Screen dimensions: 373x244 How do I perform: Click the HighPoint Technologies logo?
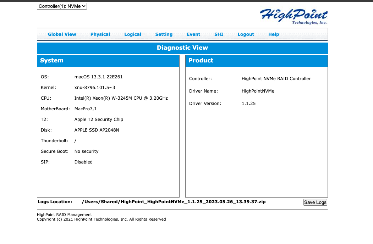point(294,16)
